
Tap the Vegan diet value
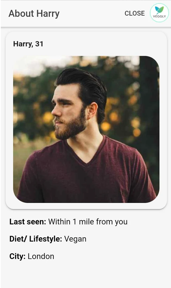(75, 239)
